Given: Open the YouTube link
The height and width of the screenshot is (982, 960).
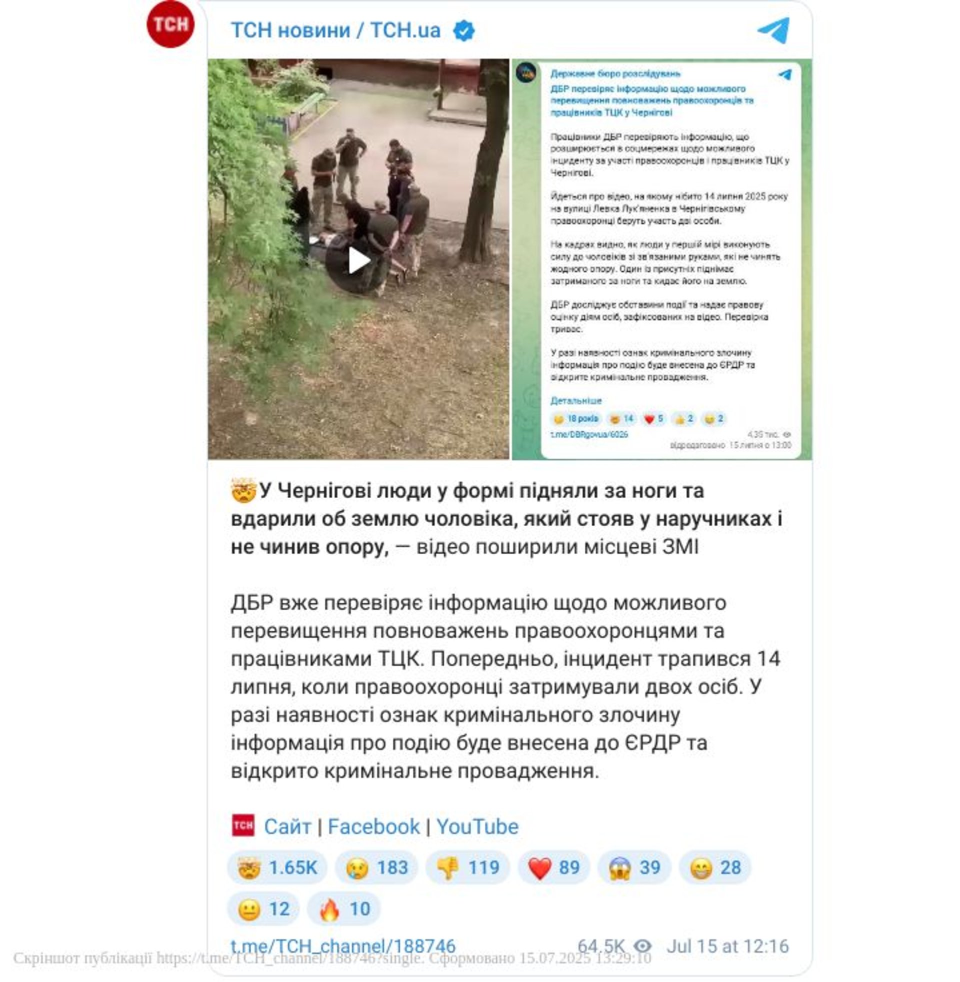Looking at the screenshot, I should (477, 826).
